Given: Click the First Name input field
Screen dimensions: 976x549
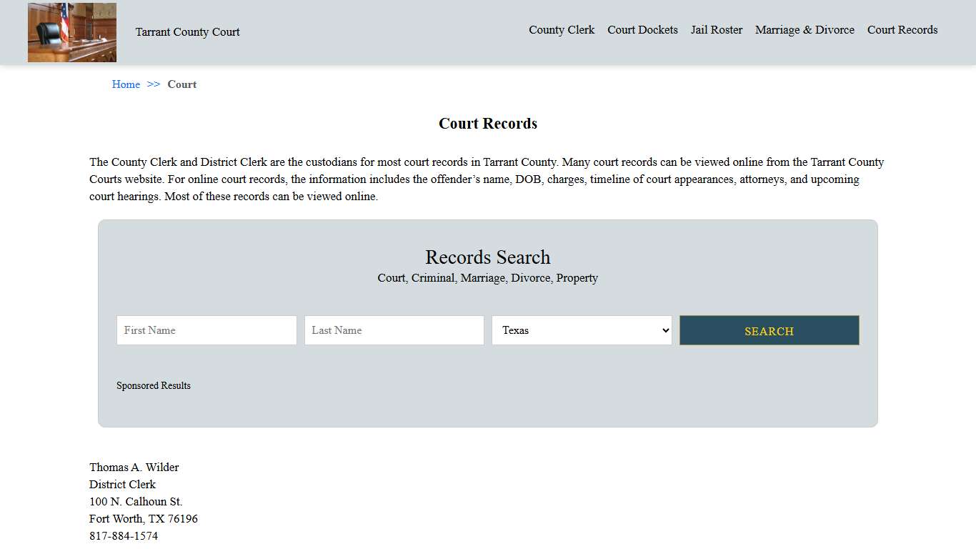Looking at the screenshot, I should point(206,330).
